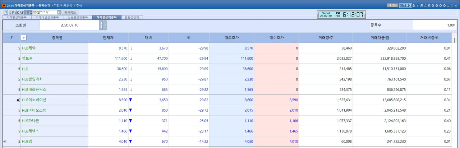Click the 대비 column header
The width and height of the screenshot is (460, 148).
[148, 38]
